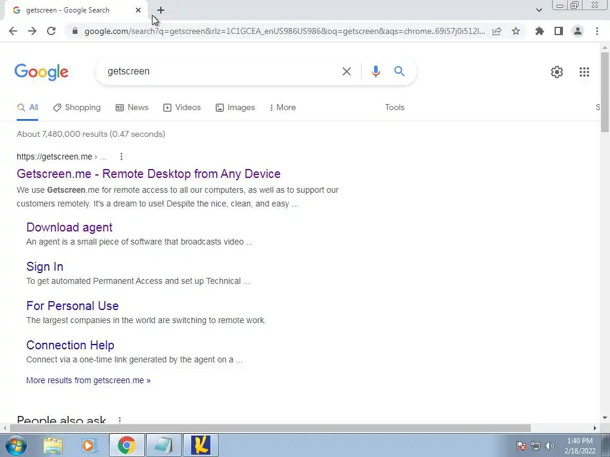Switch to the News tab
Screen dimensions: 610x457
click(132, 108)
